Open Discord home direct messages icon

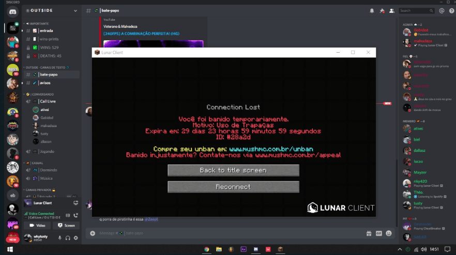(x=12, y=12)
